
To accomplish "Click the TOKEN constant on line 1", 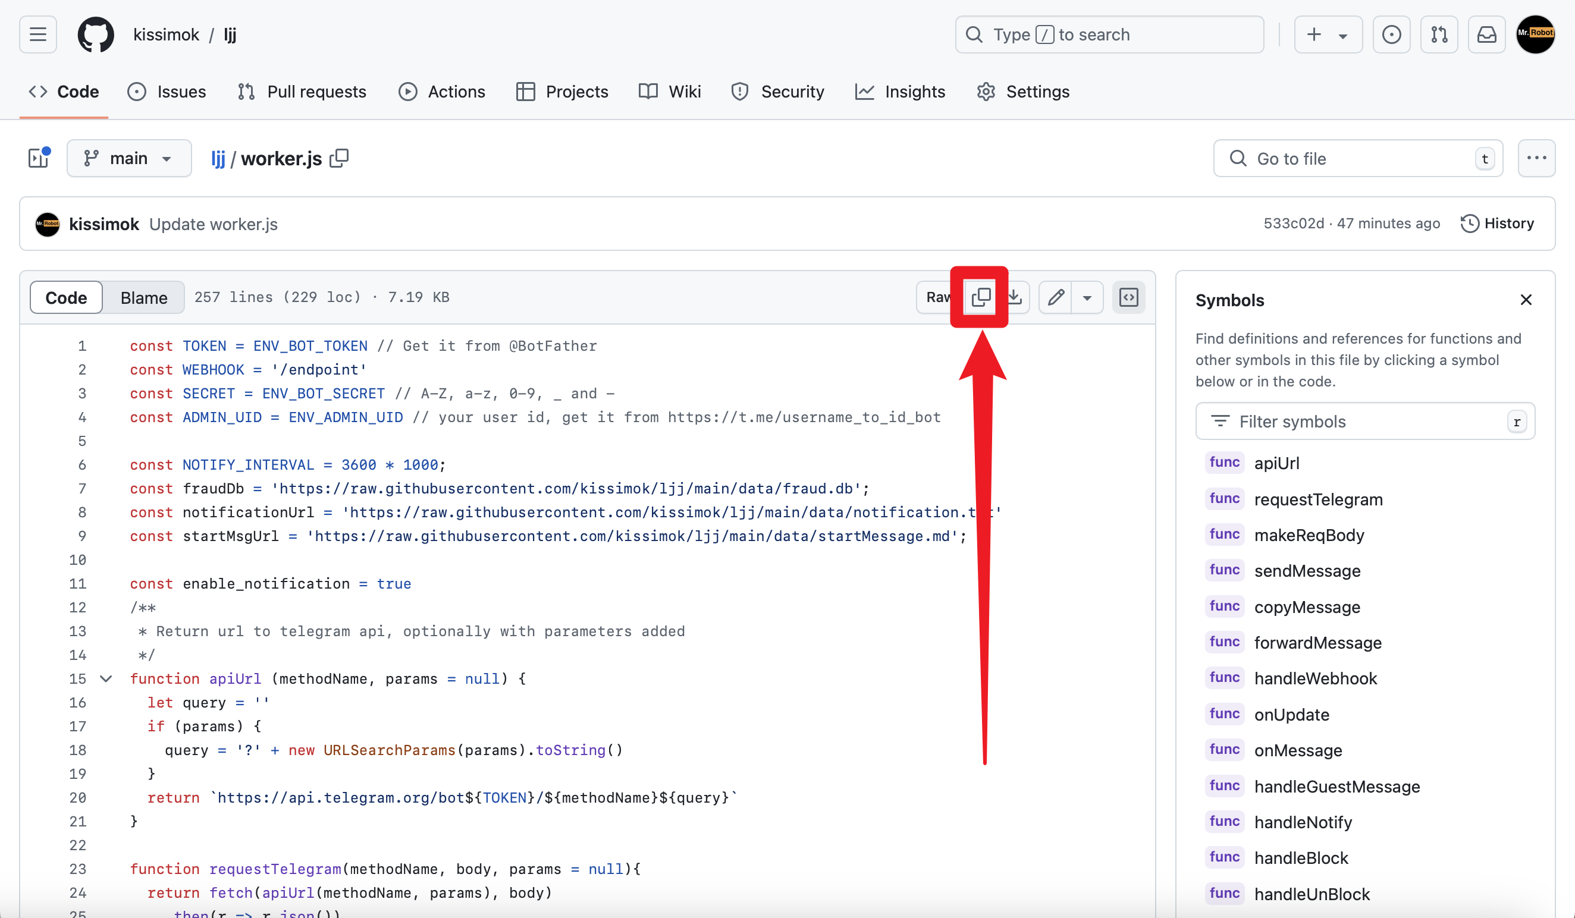I will pos(205,346).
